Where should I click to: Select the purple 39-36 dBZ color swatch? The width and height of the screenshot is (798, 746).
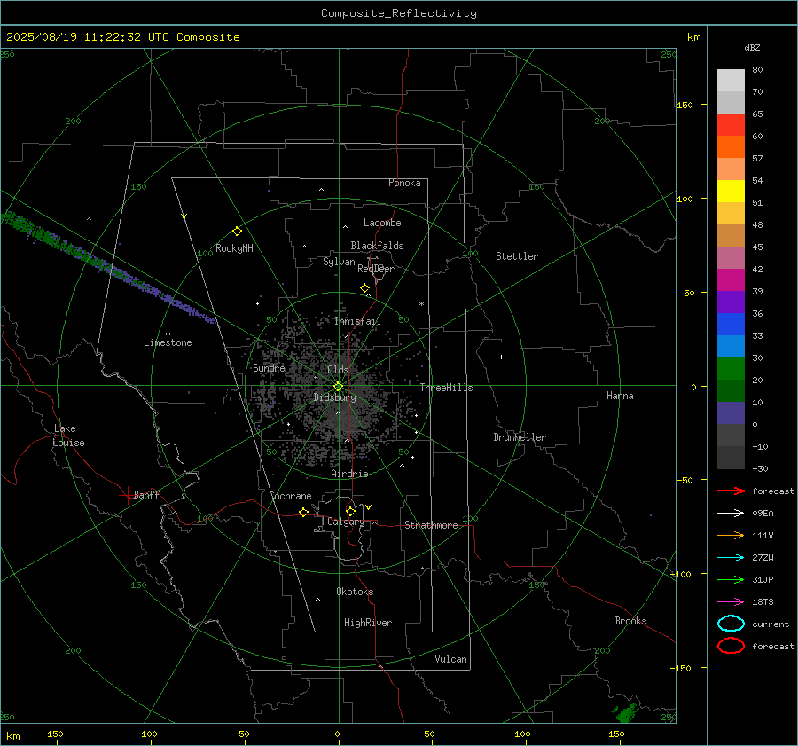(731, 302)
